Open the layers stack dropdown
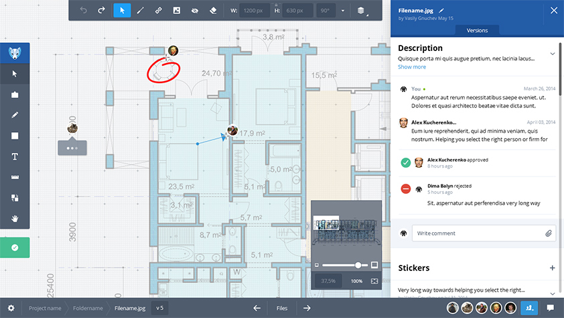The height and width of the screenshot is (318, 564). pos(361,11)
